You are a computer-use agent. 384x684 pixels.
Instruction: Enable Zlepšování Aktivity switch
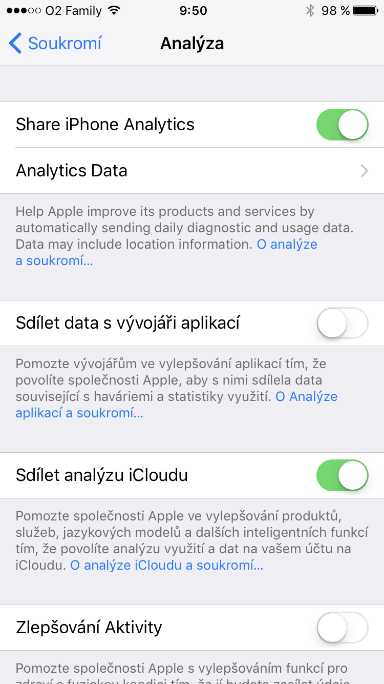pos(342,628)
